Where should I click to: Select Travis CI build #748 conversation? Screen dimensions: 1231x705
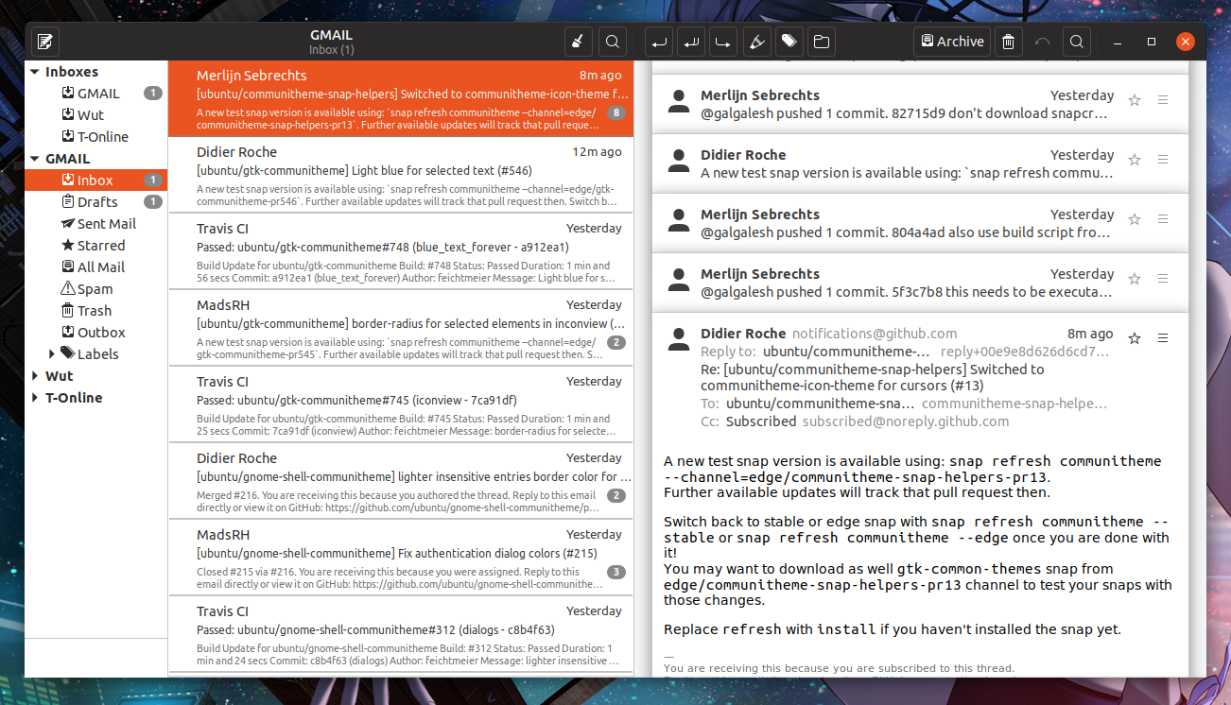[400, 251]
